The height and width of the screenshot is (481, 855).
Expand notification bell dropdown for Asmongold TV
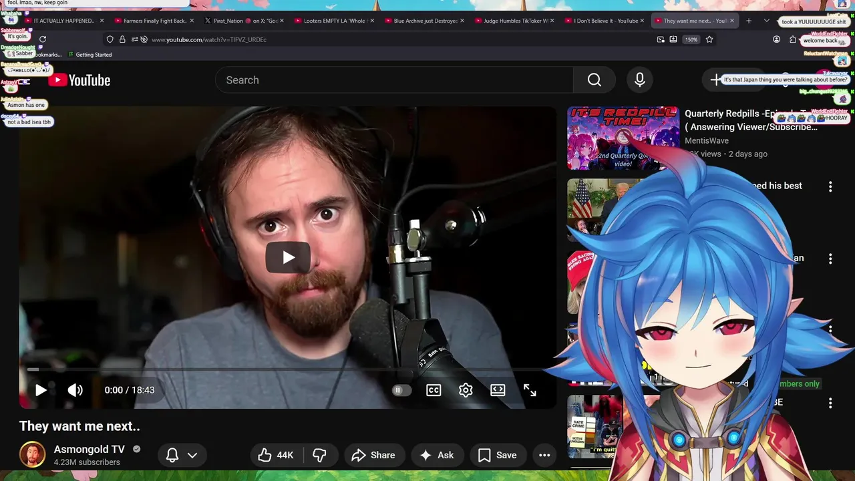(182, 455)
